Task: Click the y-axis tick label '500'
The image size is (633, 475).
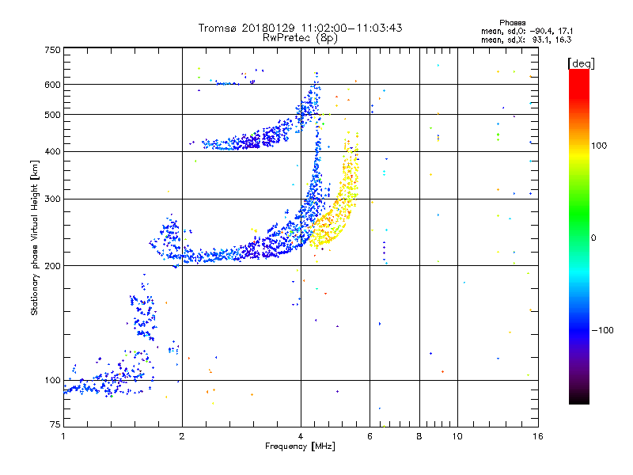Action: [x=52, y=115]
